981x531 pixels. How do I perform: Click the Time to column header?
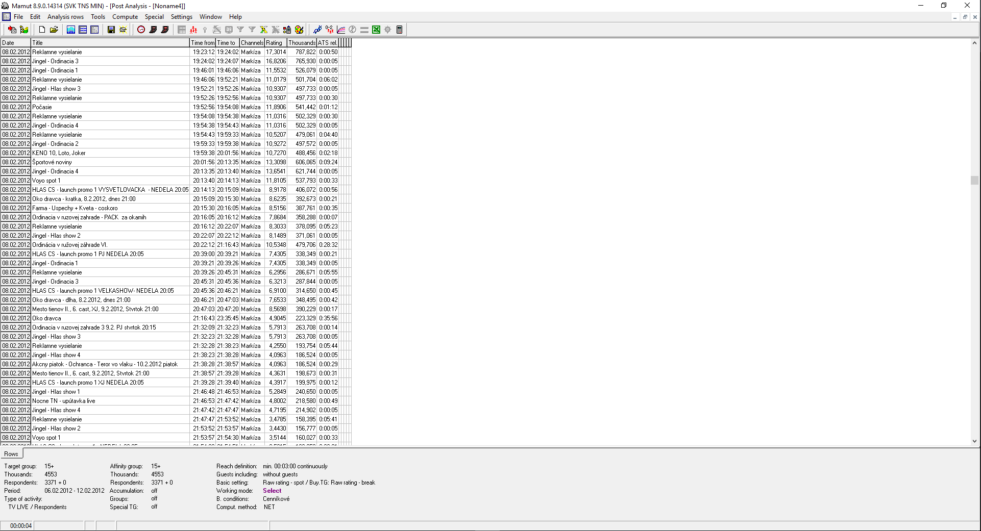[228, 43]
